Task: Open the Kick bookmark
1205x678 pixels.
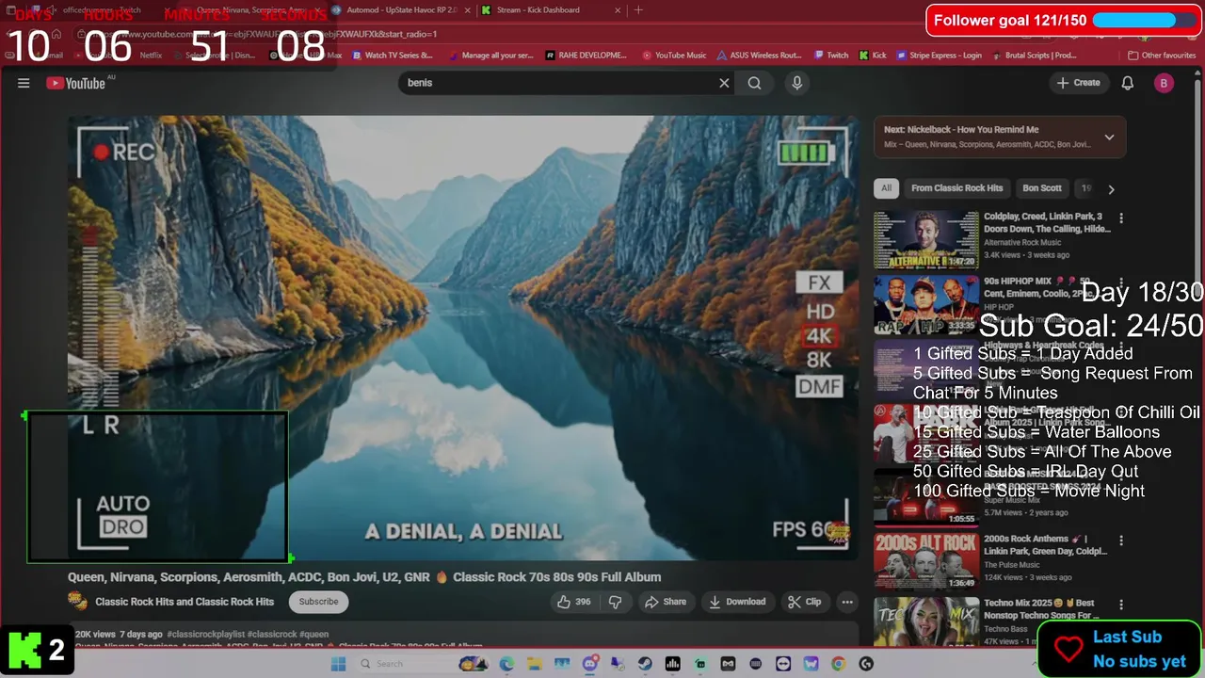Action: [873, 56]
